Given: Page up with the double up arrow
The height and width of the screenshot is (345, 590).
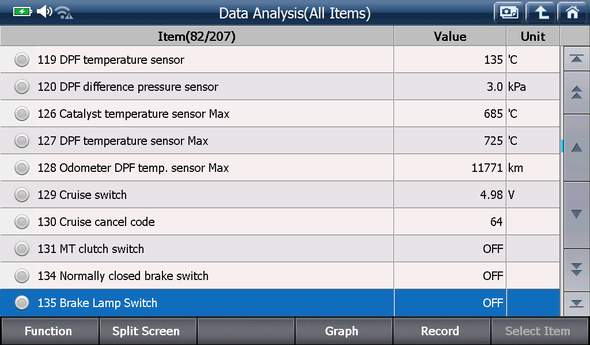Looking at the screenshot, I should (576, 93).
